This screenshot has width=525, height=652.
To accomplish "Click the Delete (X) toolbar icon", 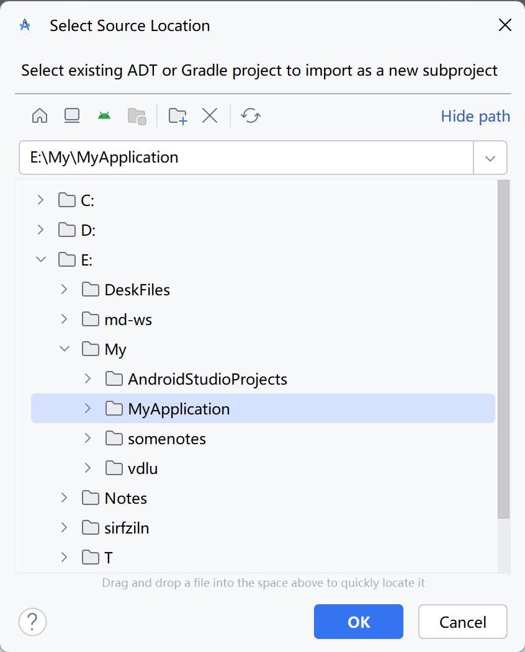I will tap(210, 116).
